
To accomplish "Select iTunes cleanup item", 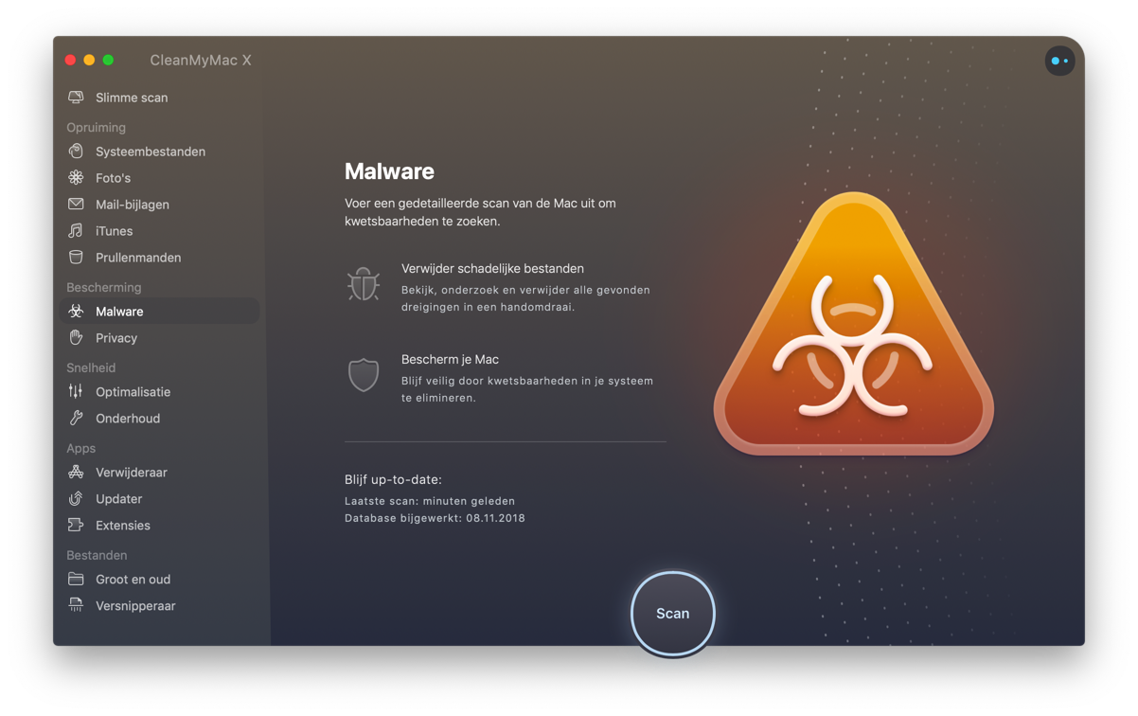I will click(114, 231).
